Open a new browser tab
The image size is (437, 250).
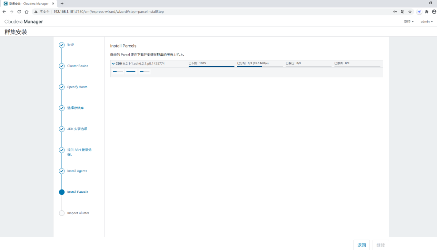pos(62,3)
